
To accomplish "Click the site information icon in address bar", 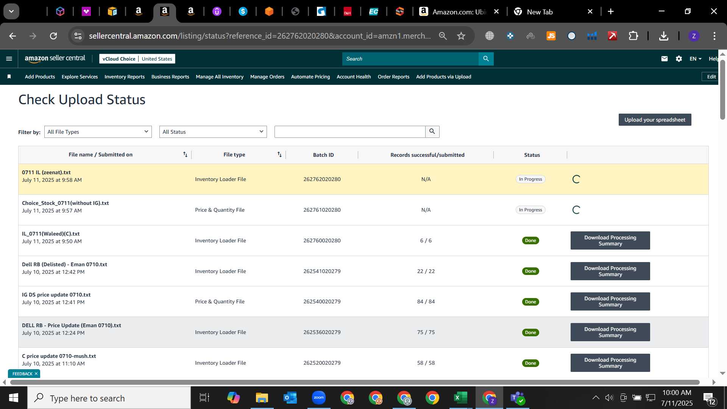I will (78, 36).
